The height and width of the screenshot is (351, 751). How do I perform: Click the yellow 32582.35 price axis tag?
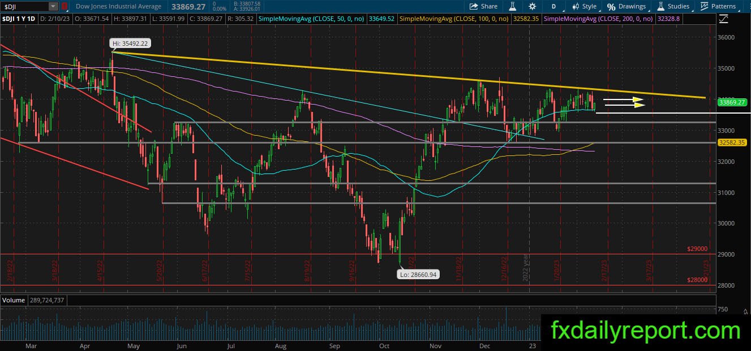733,143
